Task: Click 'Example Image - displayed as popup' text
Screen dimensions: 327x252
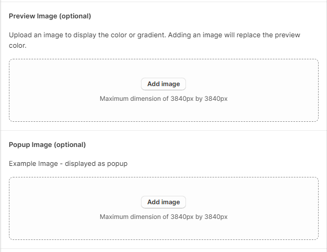Action: pyautogui.click(x=68, y=164)
